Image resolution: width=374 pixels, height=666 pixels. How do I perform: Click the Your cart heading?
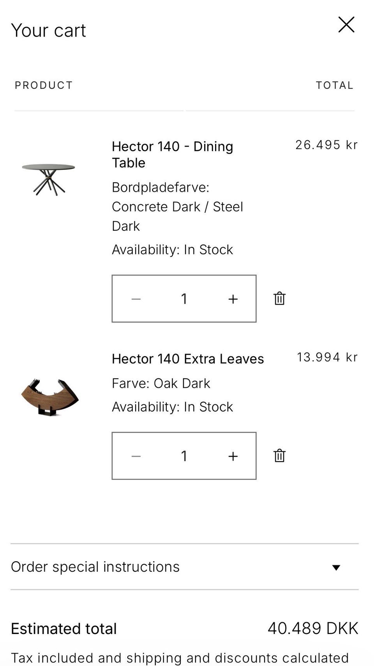48,30
